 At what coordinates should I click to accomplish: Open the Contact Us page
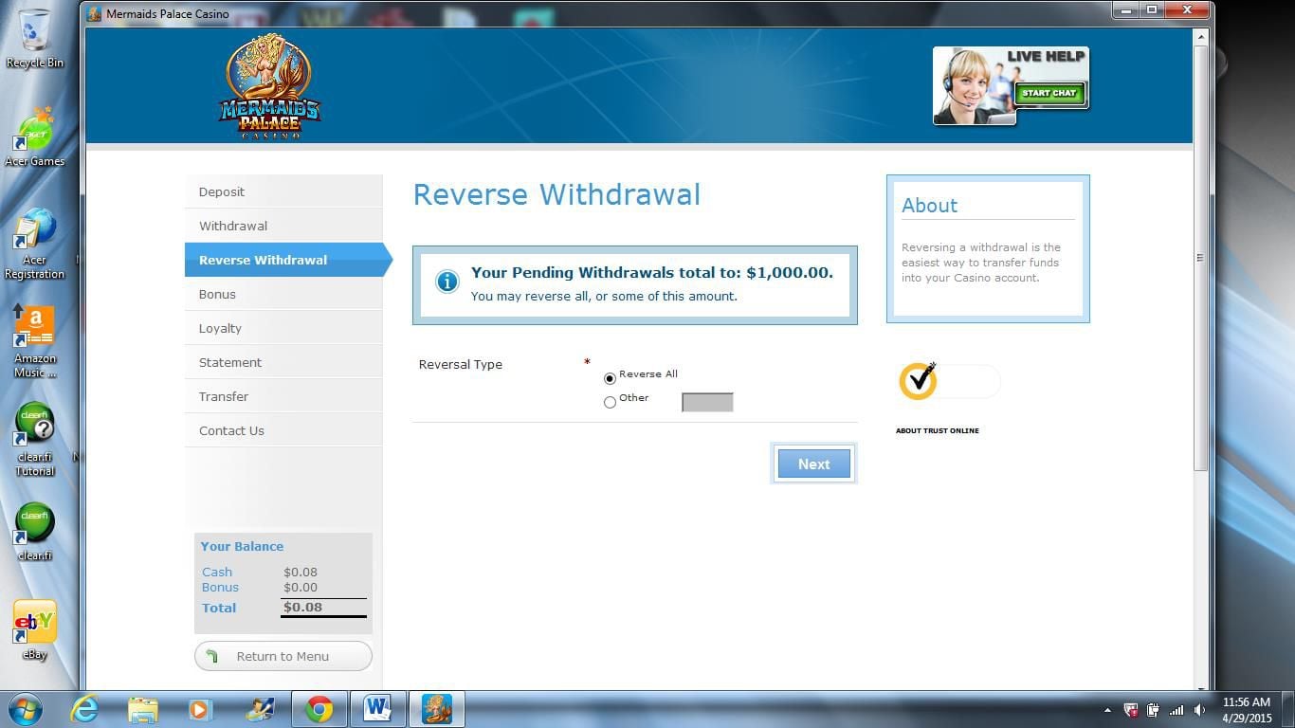[283, 430]
